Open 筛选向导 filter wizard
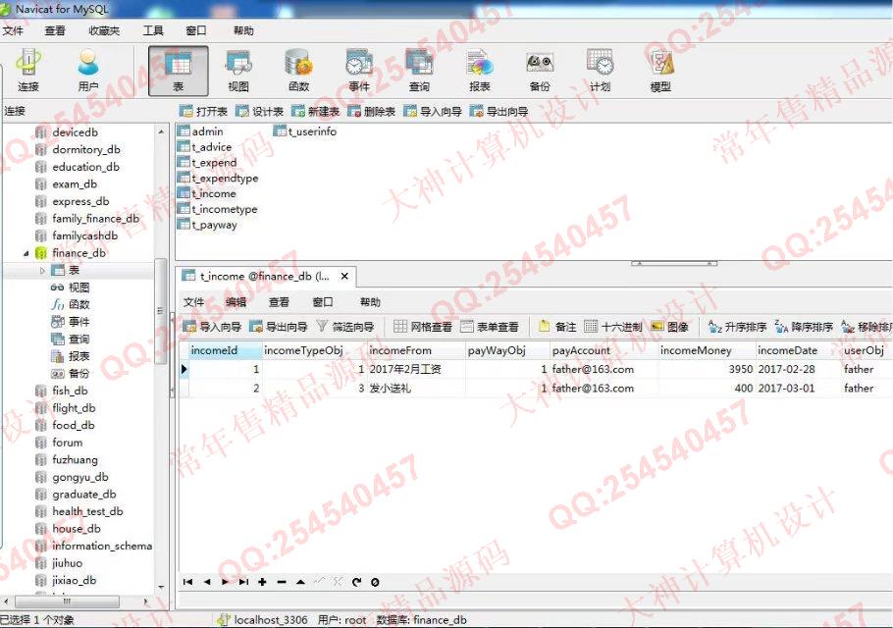Screen dimensions: 893x628 [x=345, y=327]
